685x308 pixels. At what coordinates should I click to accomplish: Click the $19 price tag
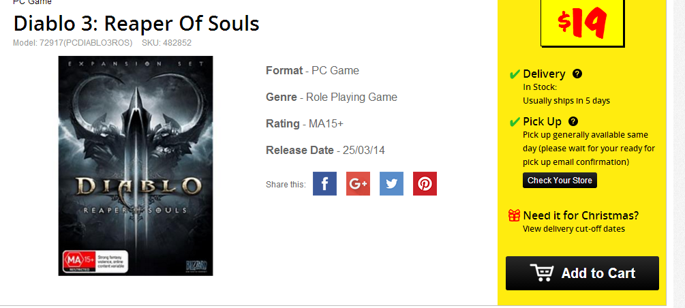click(x=582, y=24)
